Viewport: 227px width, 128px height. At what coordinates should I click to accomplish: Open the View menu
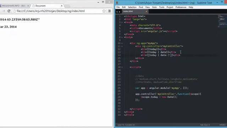(148, 7)
